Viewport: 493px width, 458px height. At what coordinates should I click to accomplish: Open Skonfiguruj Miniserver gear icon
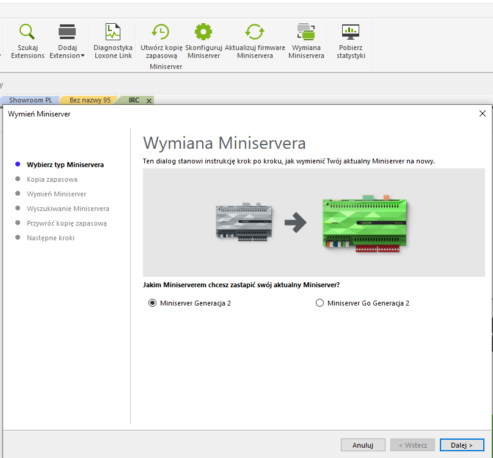[x=203, y=32]
